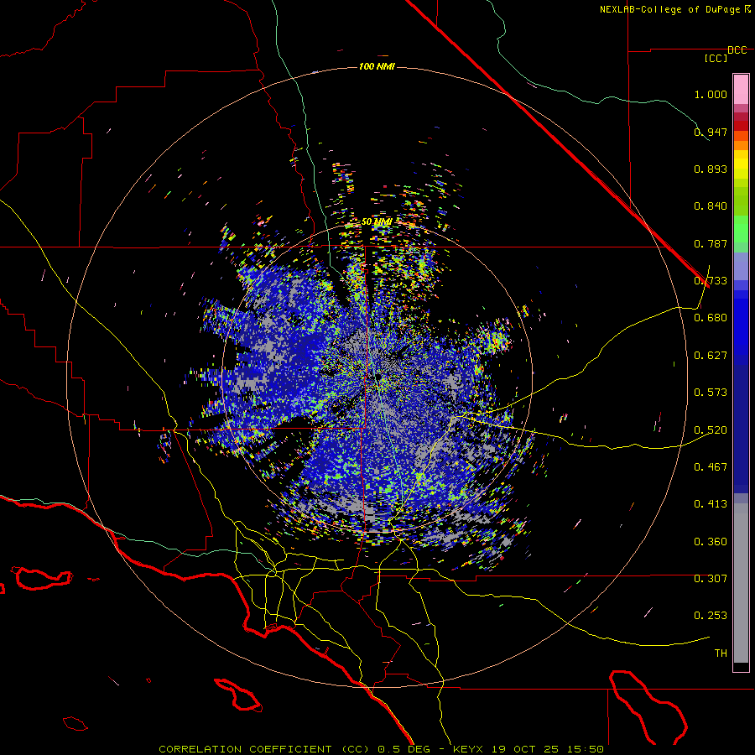This screenshot has height=755, width=755.
Task: Select the 0.787 scale value
Action: (x=711, y=243)
